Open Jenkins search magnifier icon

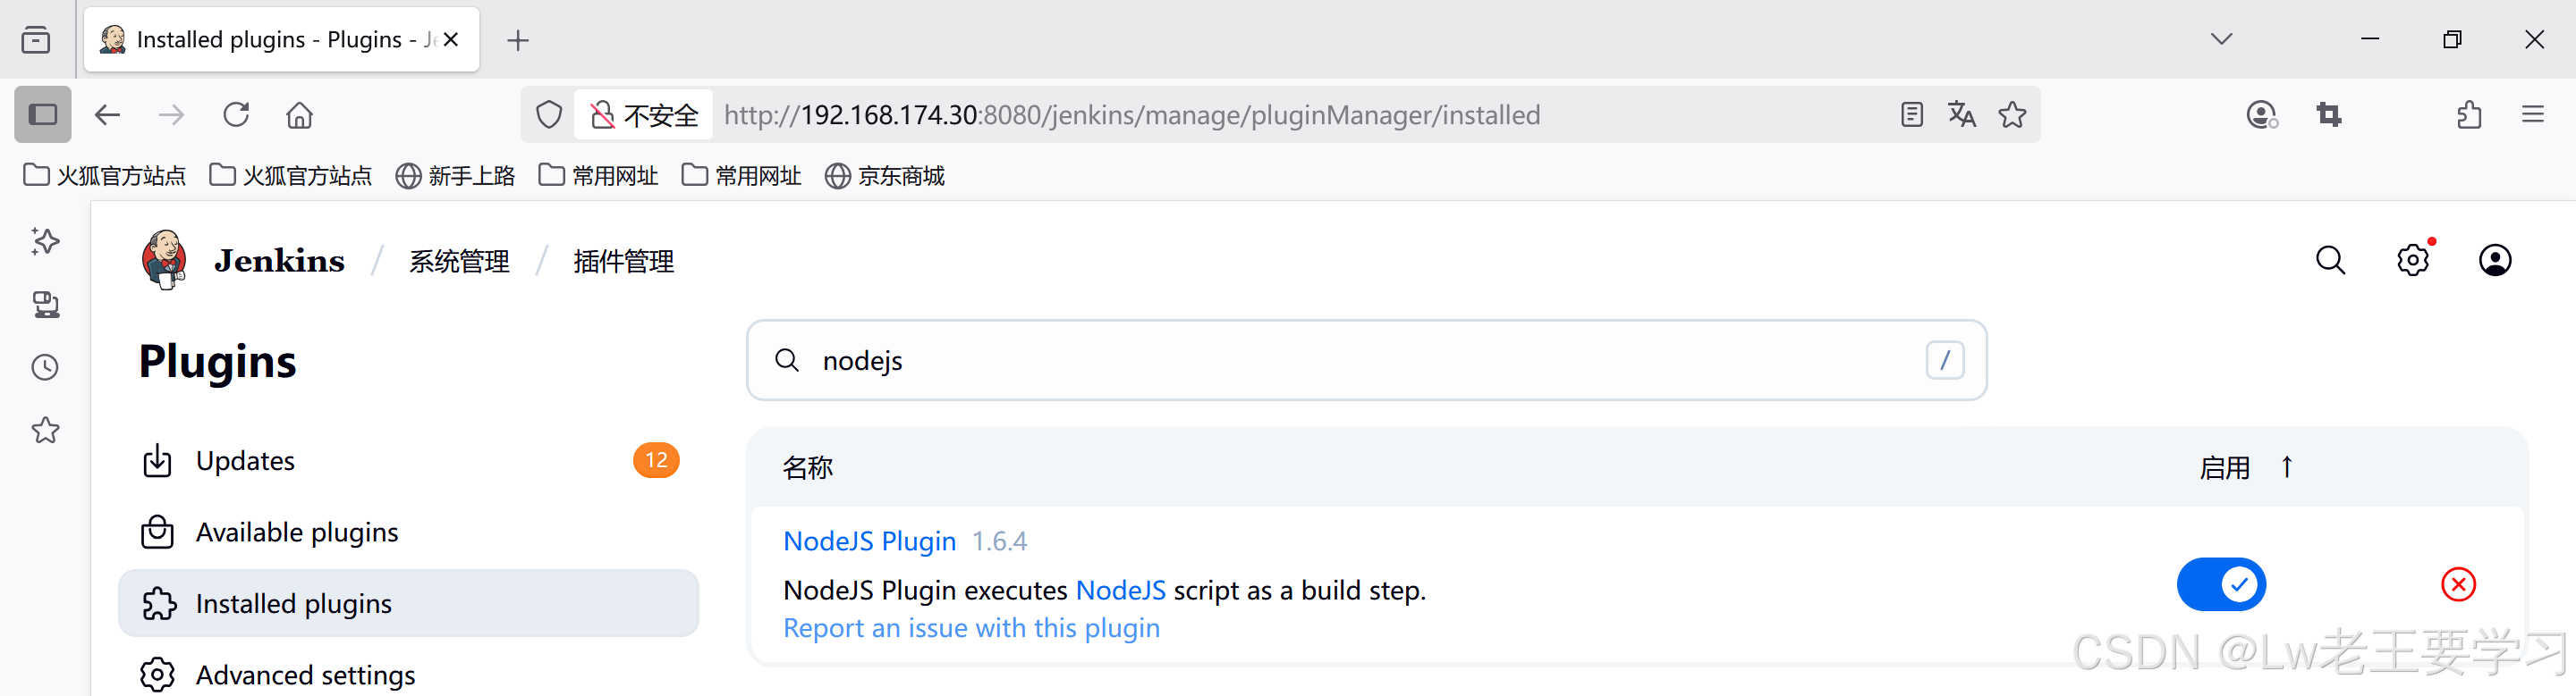tap(2330, 260)
